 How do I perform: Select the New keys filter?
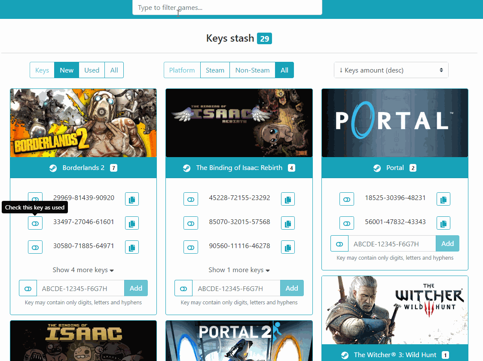click(67, 70)
